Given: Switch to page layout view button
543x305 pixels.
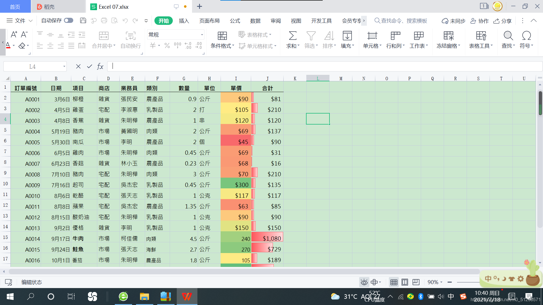Looking at the screenshot, I should point(405,282).
